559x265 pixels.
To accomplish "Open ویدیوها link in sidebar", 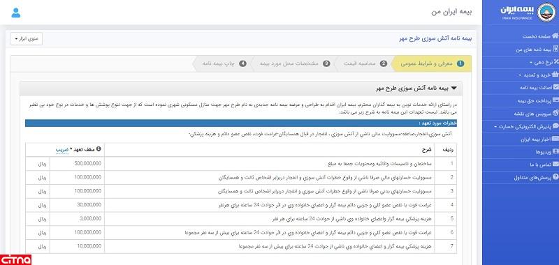I will tap(544, 152).
